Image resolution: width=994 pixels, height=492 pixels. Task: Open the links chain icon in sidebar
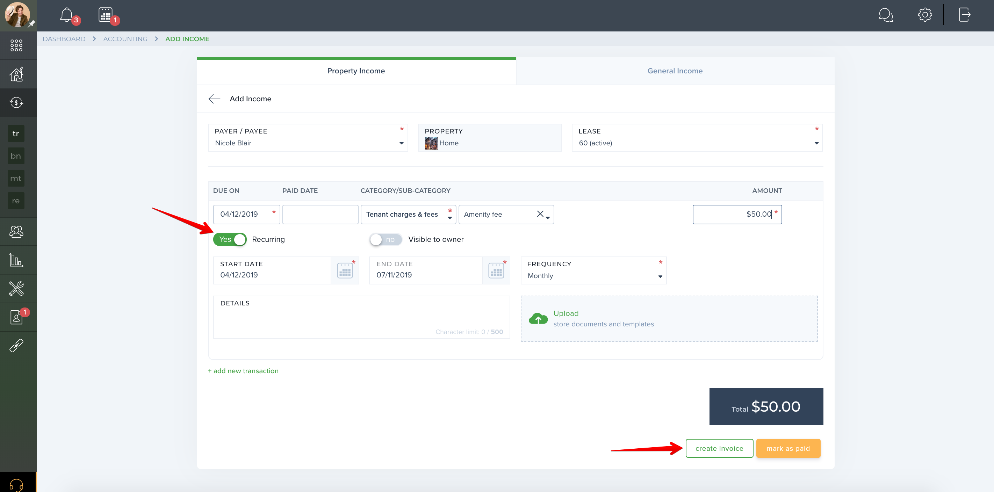pos(16,346)
